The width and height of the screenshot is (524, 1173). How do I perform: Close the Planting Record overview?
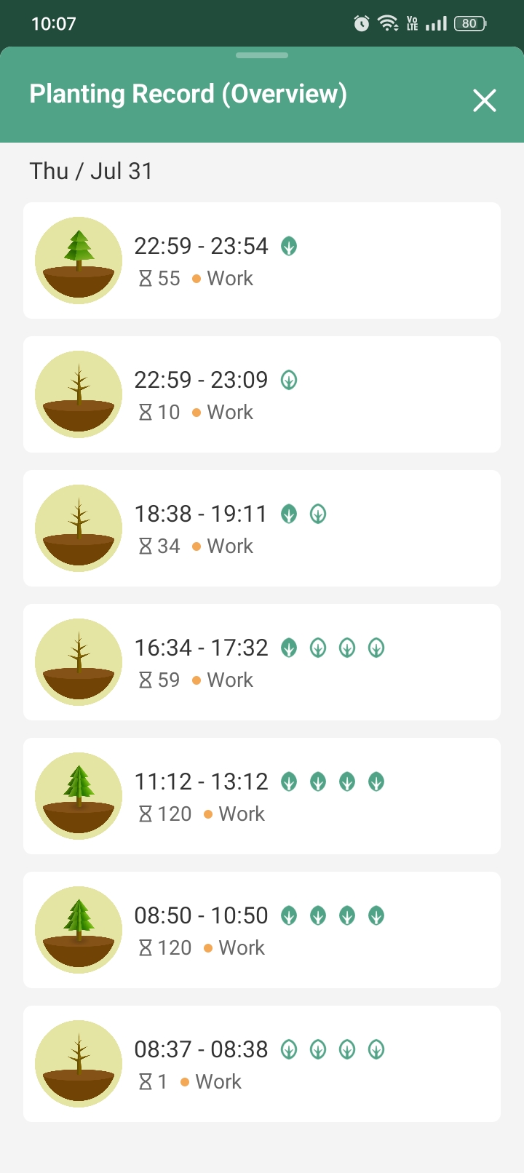[x=484, y=100]
